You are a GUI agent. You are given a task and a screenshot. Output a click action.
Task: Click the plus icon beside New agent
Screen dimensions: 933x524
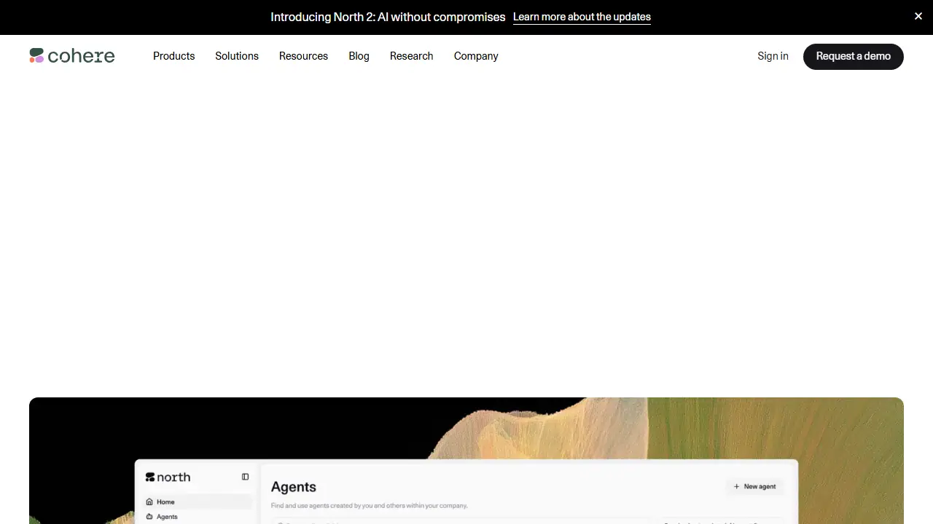click(736, 486)
